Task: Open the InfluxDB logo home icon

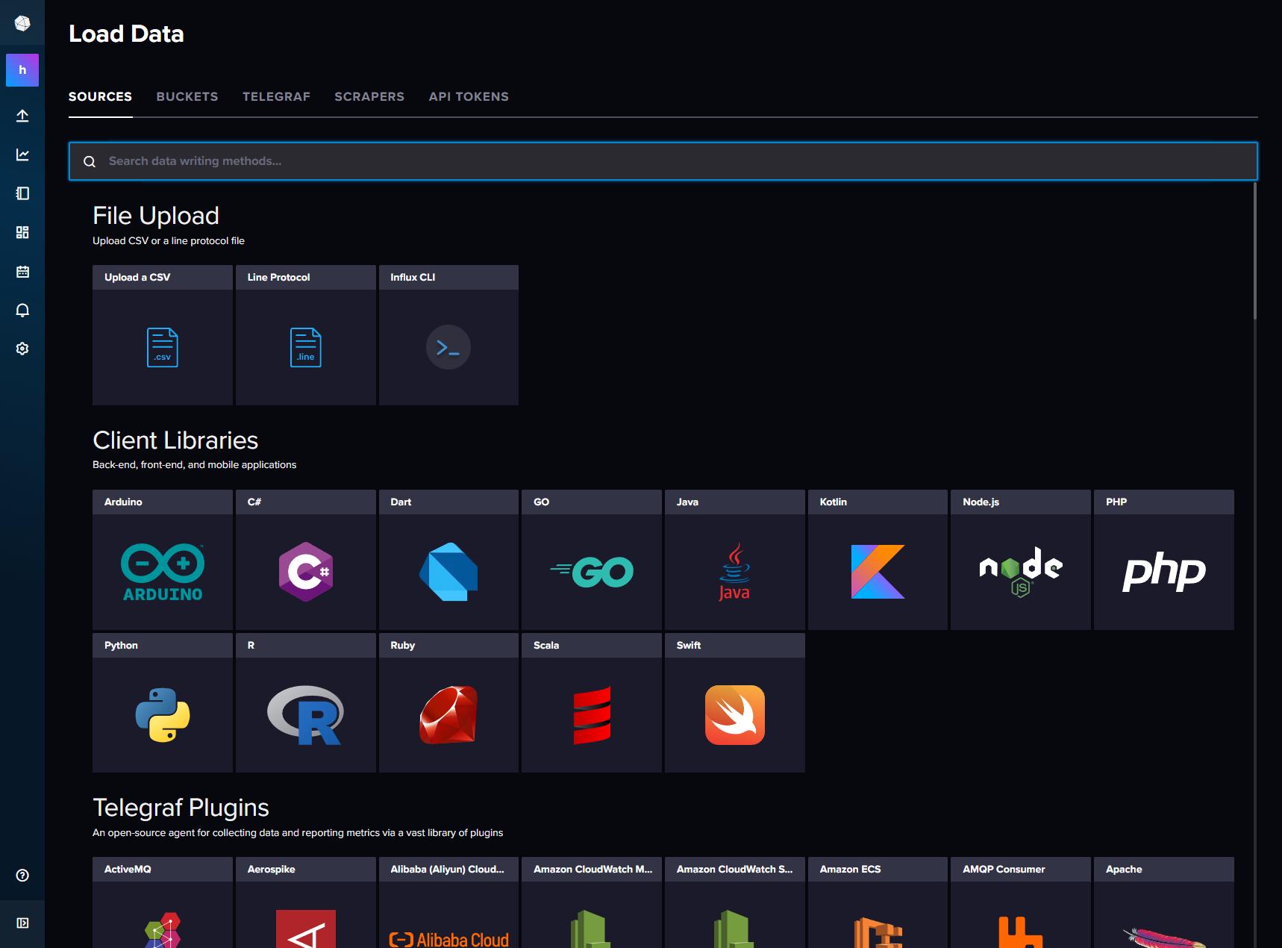Action: [22, 24]
